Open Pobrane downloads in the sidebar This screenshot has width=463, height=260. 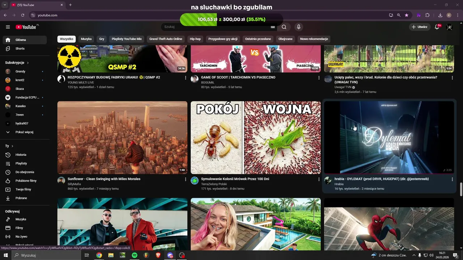tap(25, 198)
